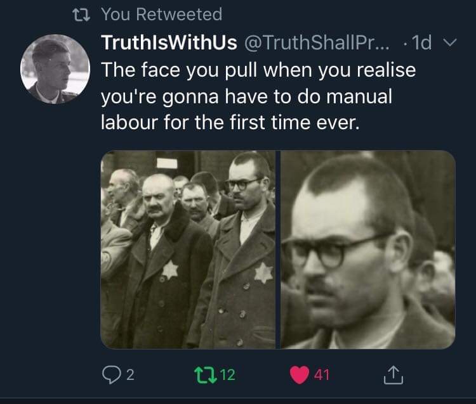
Task: Open the tweet via the 1d timestamp
Action: coord(422,42)
